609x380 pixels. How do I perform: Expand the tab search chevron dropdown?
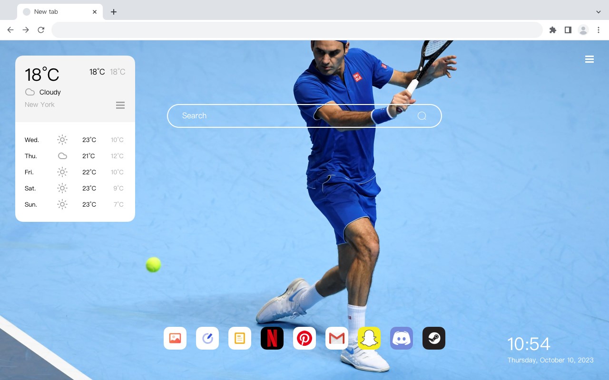coord(599,12)
